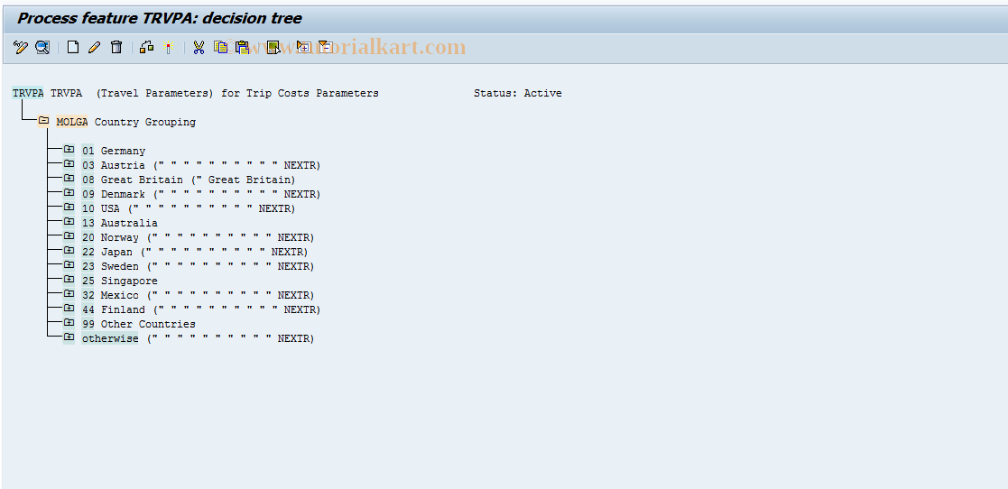The image size is (1008, 489).
Task: Collapse the MOLGA Country Grouping folder
Action: click(x=43, y=121)
